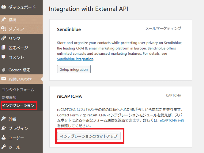Open the インテグレーション submenu item

point(18,105)
